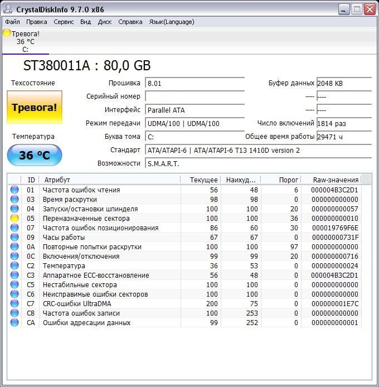Click the Интерфейс field showing Parallel ATA

click(195, 110)
